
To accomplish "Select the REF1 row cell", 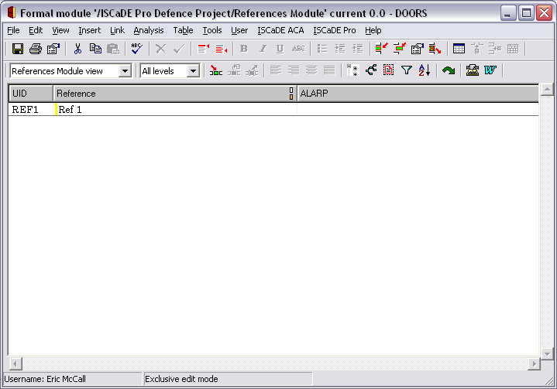I will tap(31, 109).
